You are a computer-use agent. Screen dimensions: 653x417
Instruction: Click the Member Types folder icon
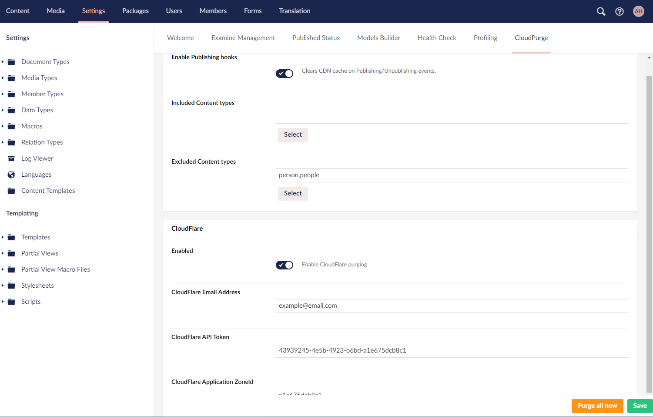(12, 94)
